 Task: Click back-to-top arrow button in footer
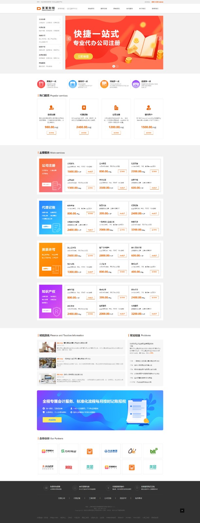coord(182,510)
